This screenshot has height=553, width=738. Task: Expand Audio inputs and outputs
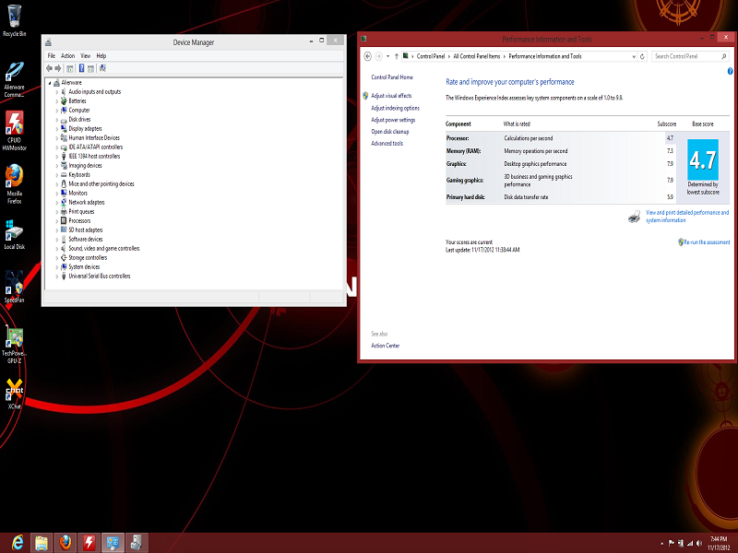point(57,92)
